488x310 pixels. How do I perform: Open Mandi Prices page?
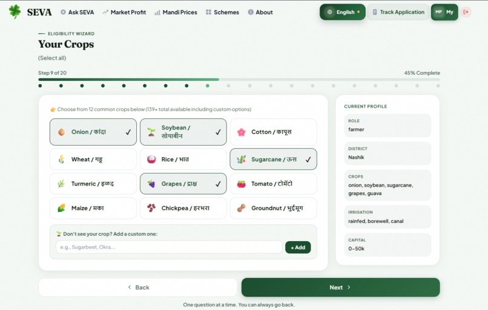click(176, 13)
